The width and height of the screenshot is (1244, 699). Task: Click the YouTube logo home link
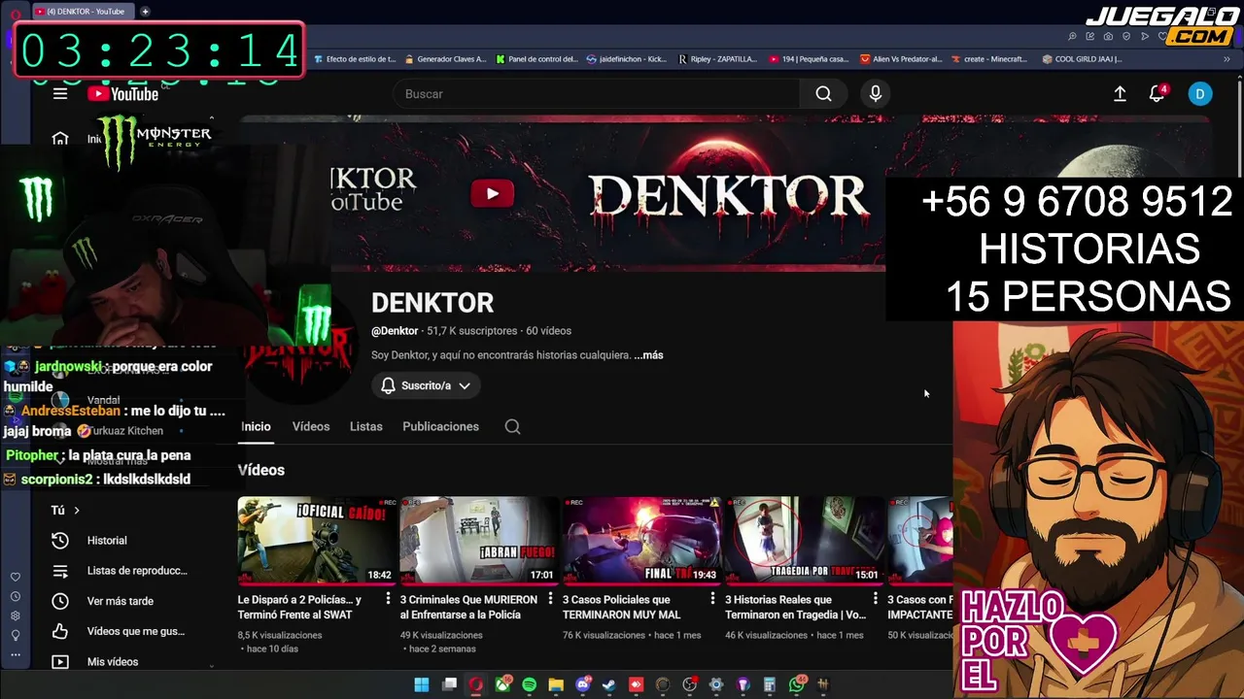(x=122, y=93)
